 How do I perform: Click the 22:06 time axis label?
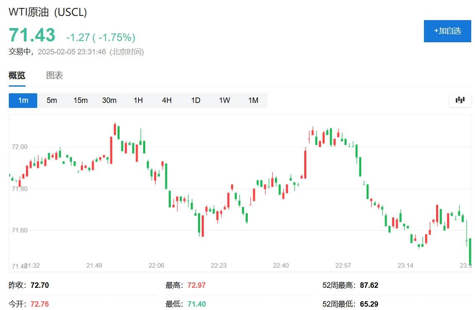pyautogui.click(x=157, y=266)
